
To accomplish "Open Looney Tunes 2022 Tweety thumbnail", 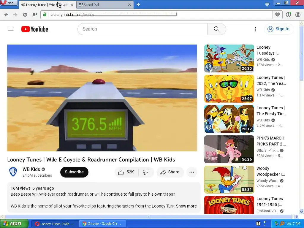I will (229, 89).
